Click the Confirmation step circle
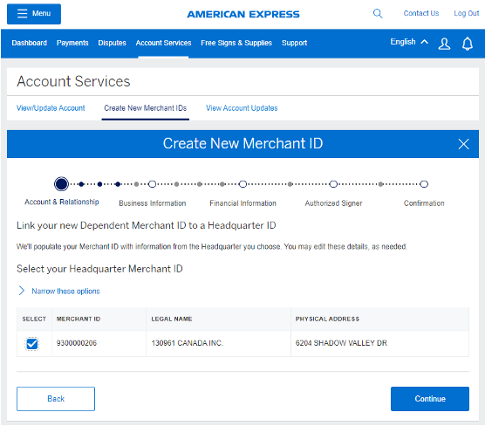The width and height of the screenshot is (485, 426). click(424, 184)
